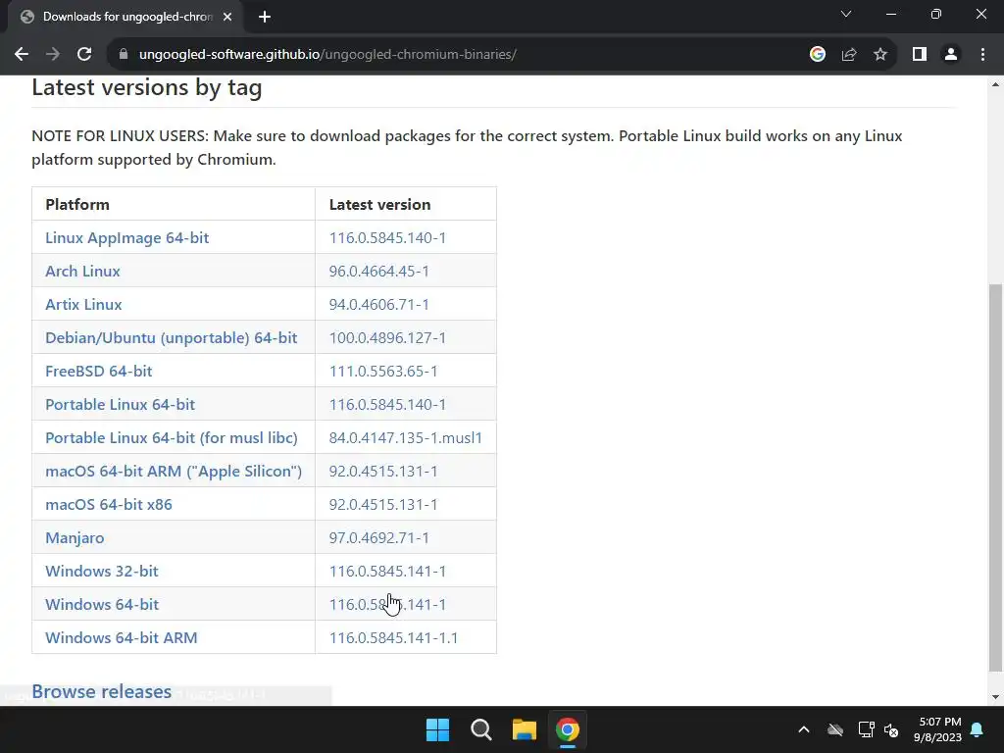
Task: Open version 97.0.4692.71-1 link
Action: click(x=379, y=538)
